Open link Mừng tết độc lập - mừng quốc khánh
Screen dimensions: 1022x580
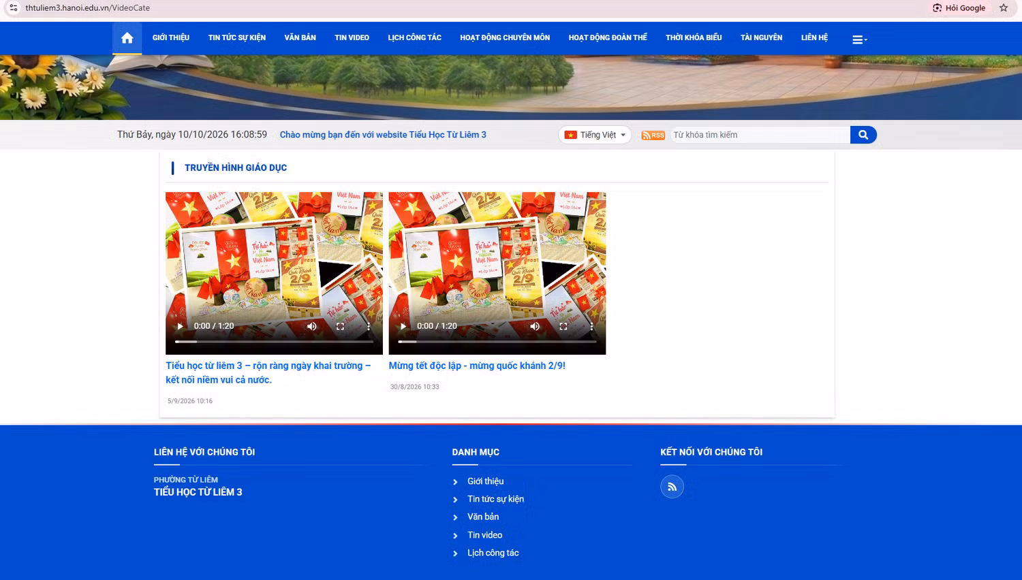pos(477,366)
